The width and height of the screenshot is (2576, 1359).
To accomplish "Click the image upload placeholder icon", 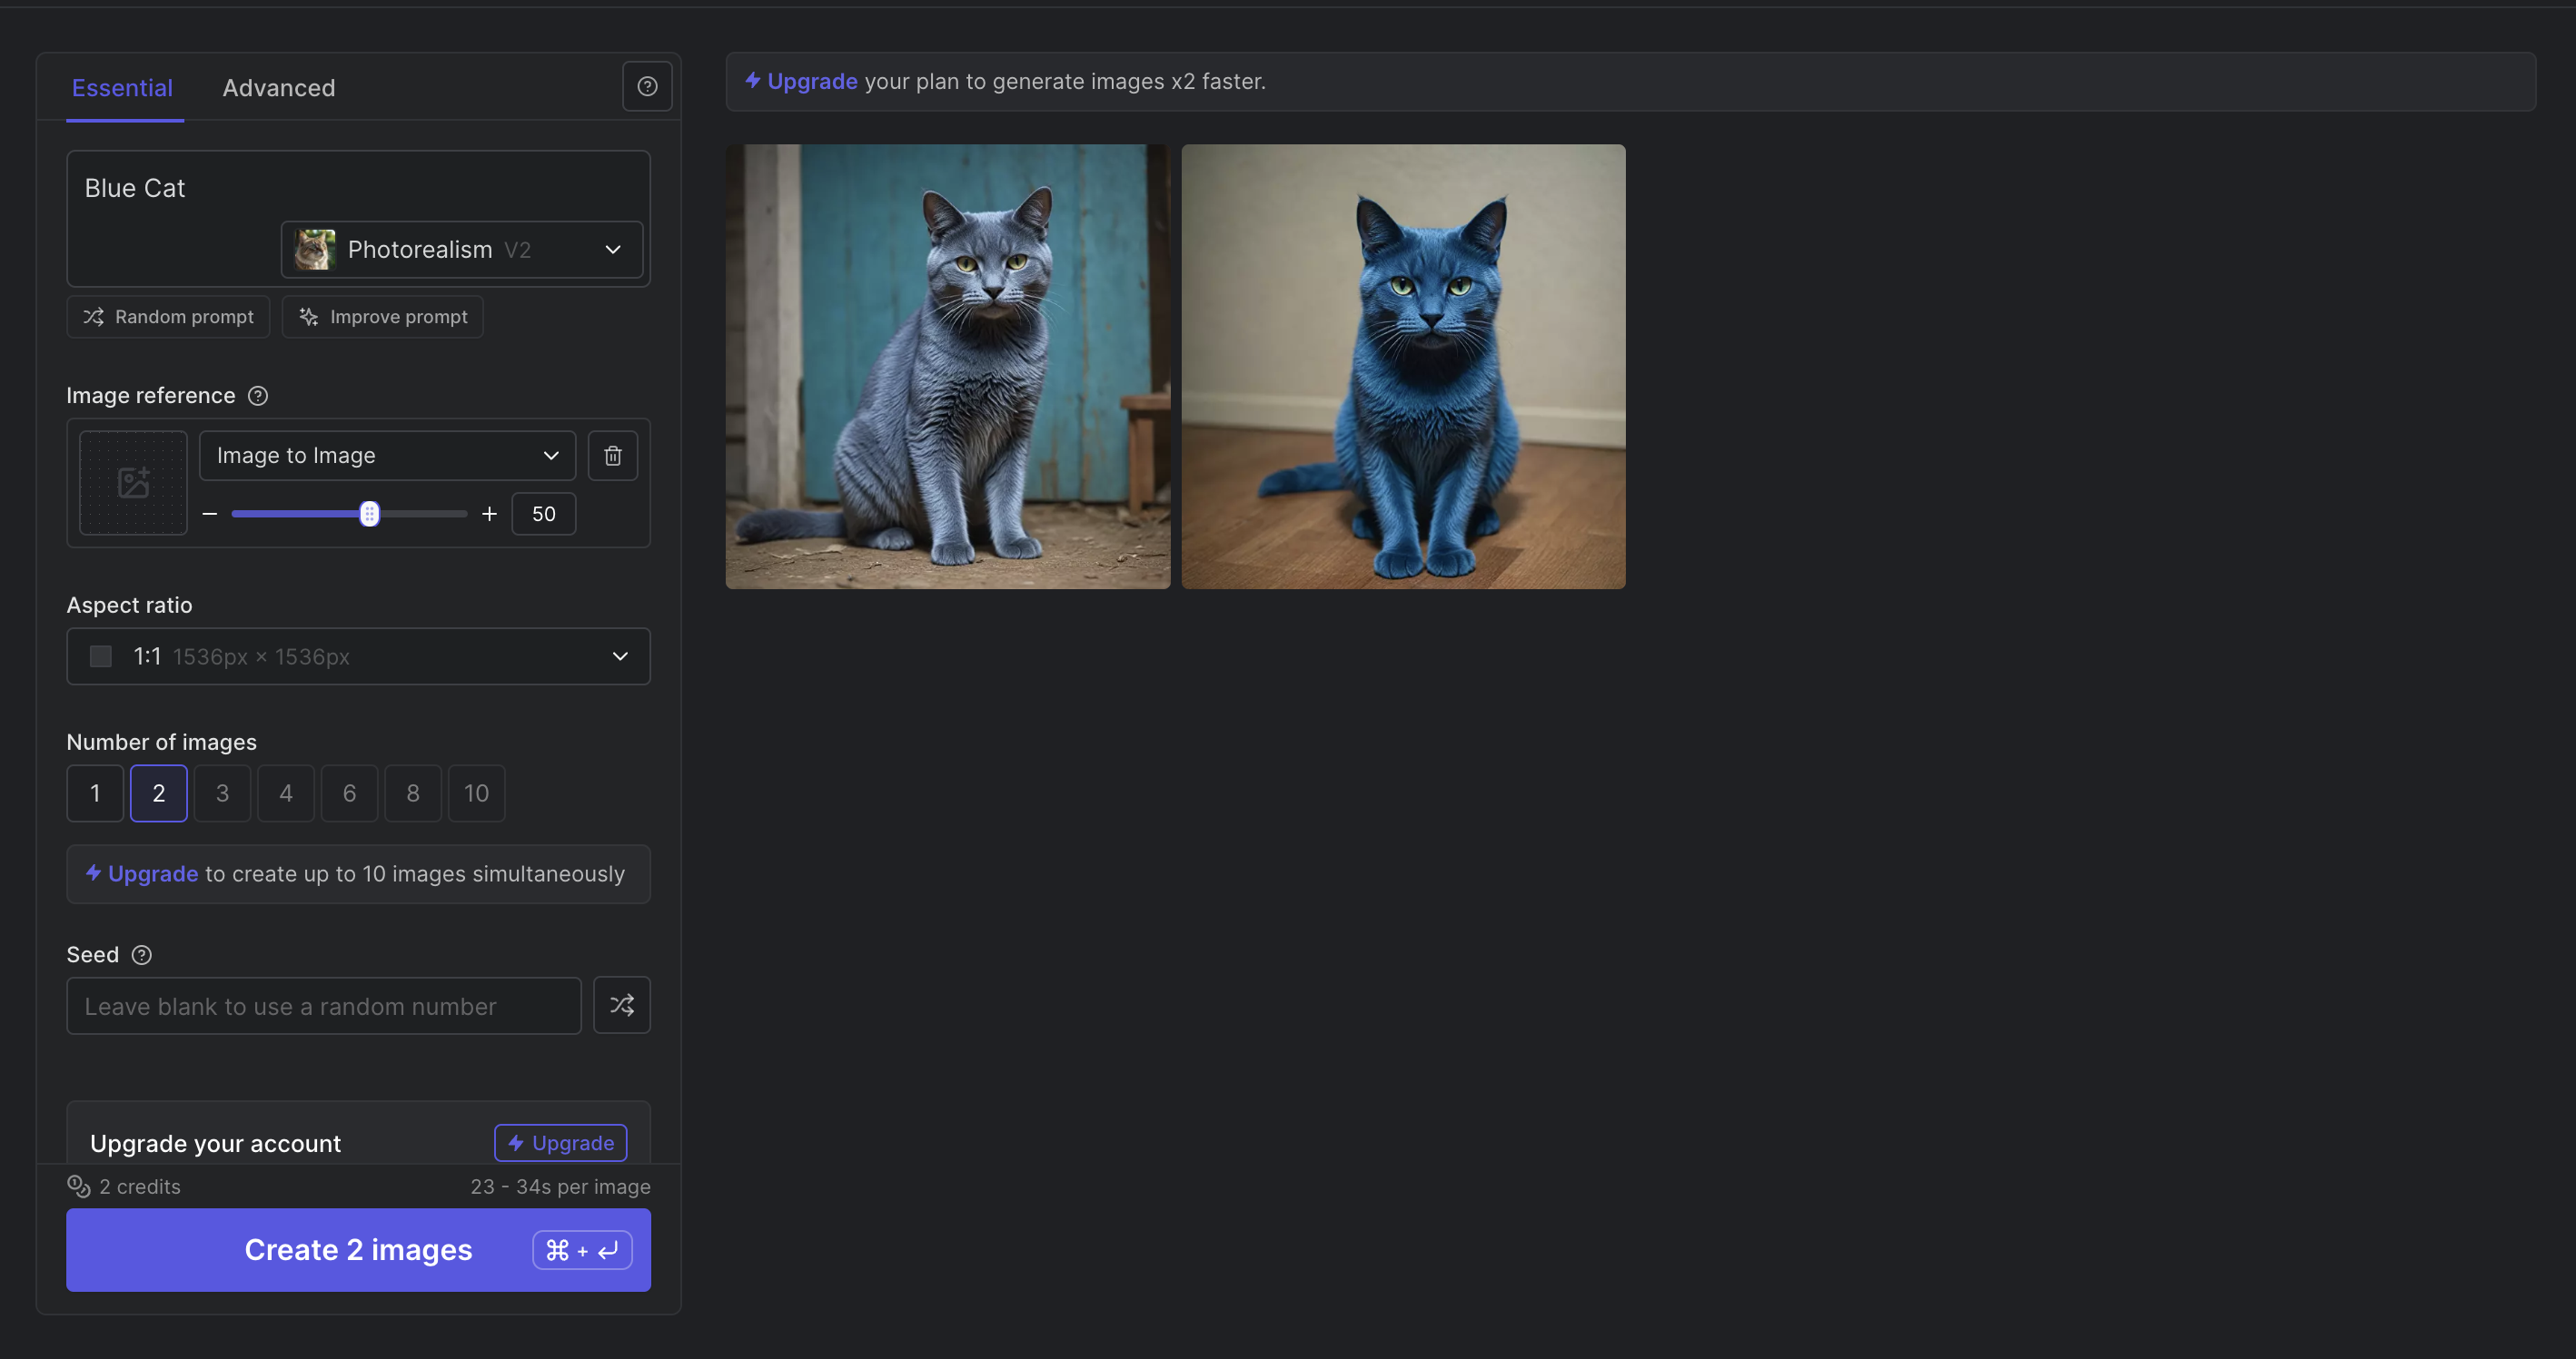I will 132,483.
